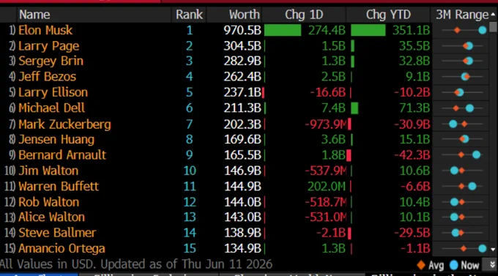
Task: Click Mark Zuckerberg's 1D change -973.9M
Action: (326, 124)
